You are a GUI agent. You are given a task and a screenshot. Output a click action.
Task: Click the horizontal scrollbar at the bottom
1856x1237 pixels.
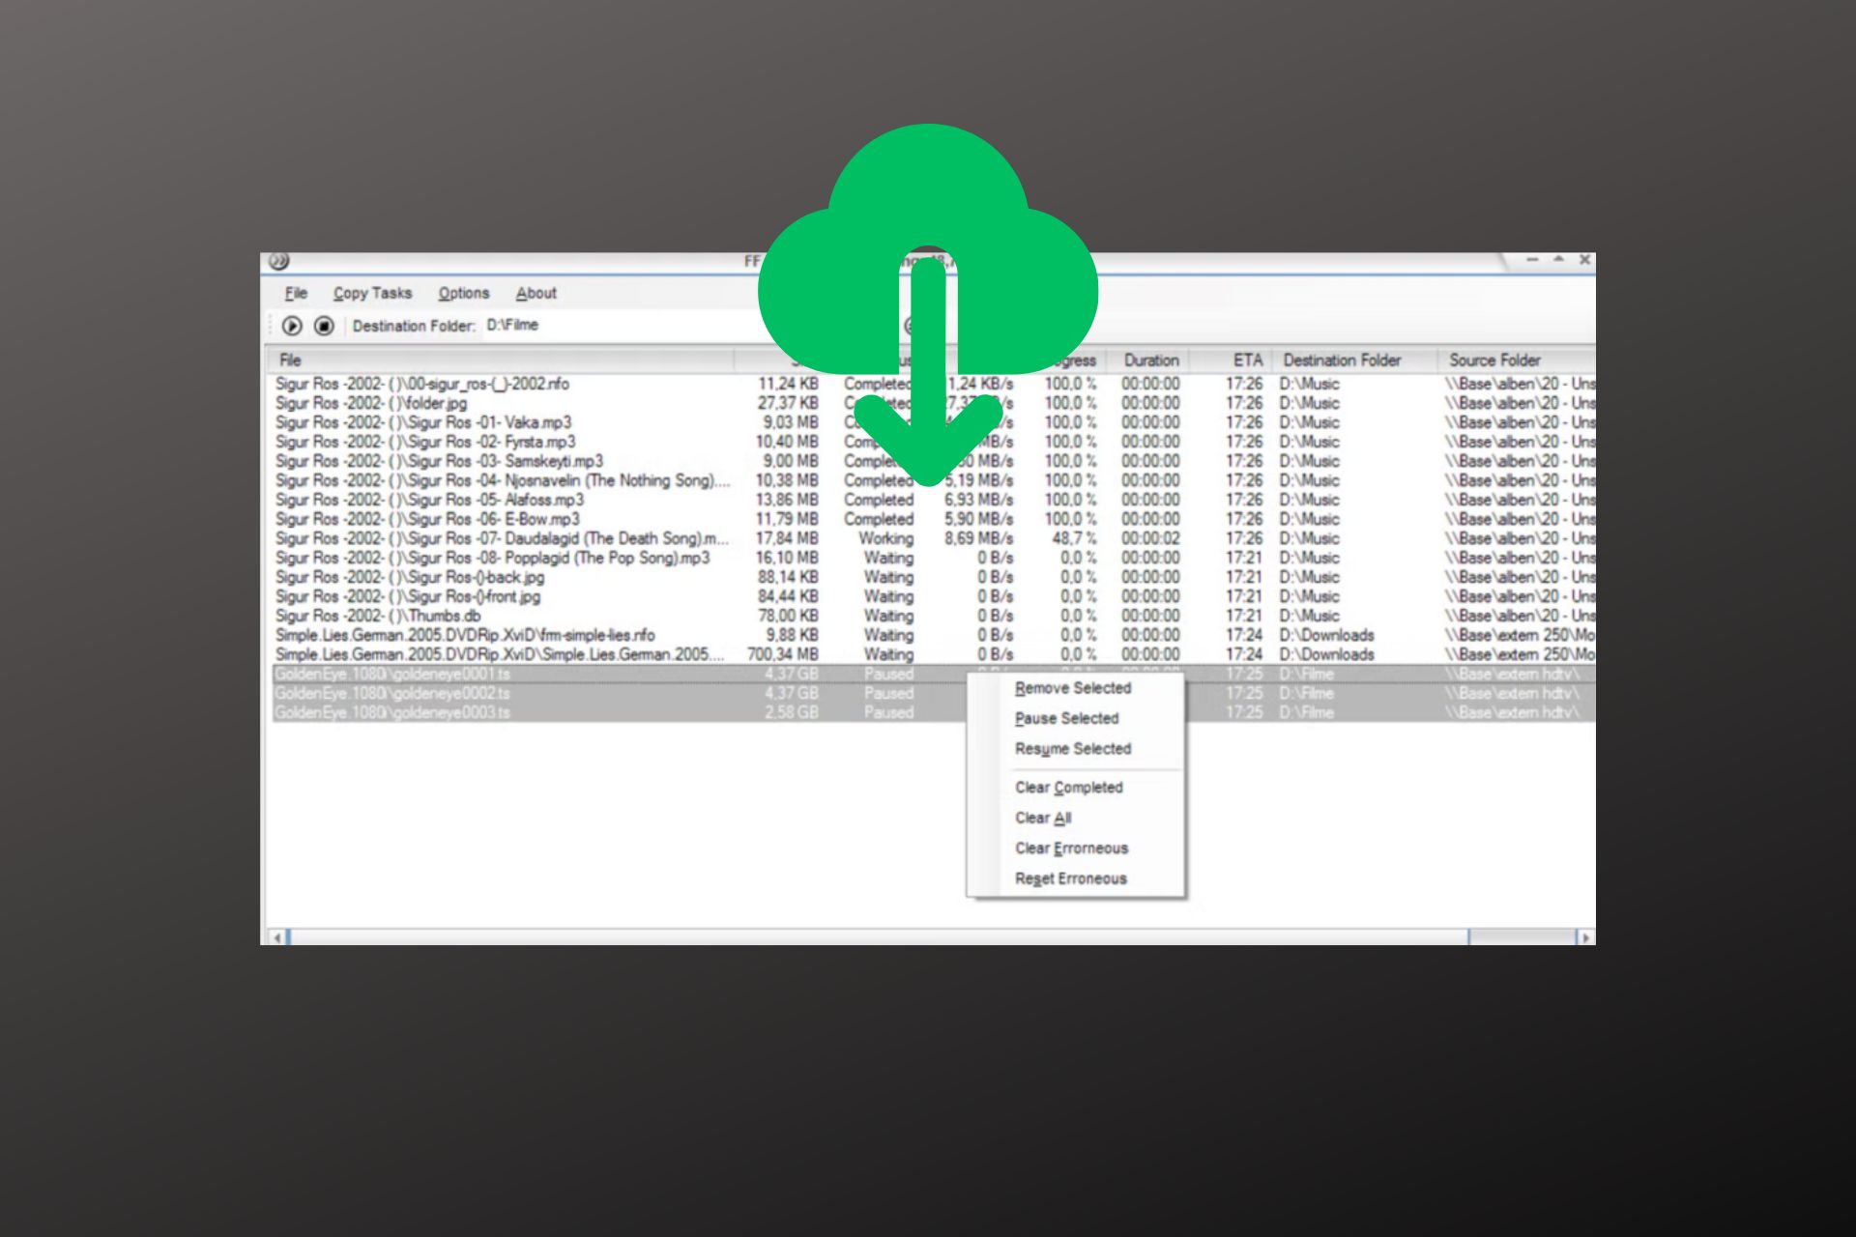(x=870, y=937)
